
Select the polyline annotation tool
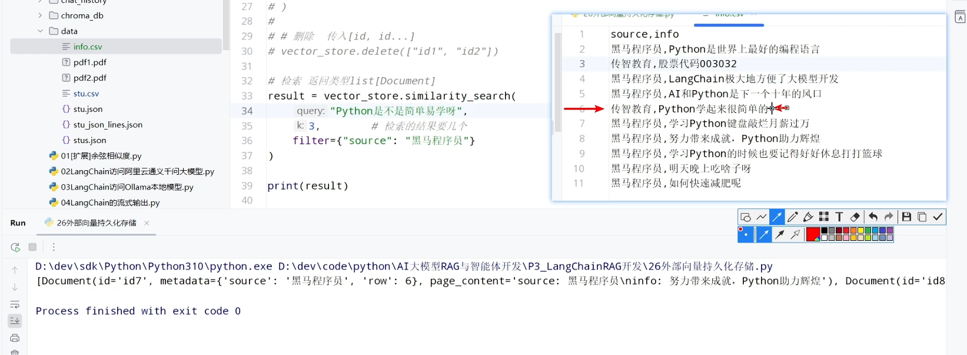tap(762, 217)
